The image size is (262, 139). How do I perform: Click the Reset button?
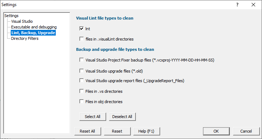click(x=117, y=131)
